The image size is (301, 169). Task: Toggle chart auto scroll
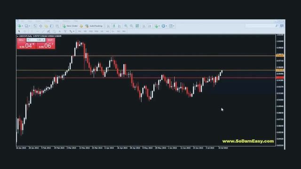point(144,26)
